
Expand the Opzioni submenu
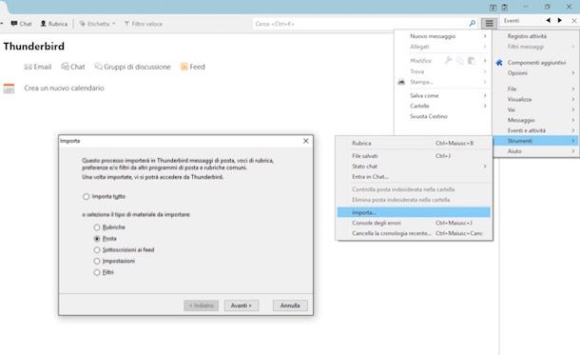[x=536, y=73]
